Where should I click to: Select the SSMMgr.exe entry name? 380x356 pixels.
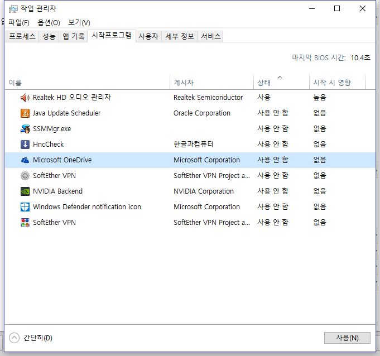(x=52, y=129)
